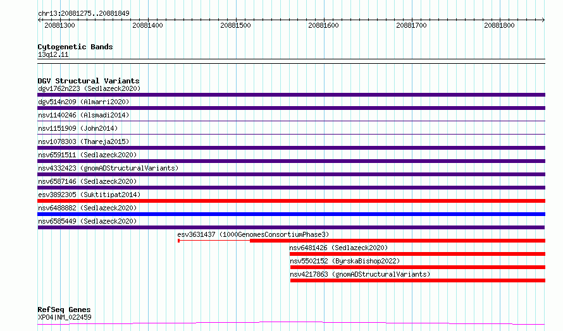Click the blue bar under nsv6488882
The width and height of the screenshot is (563, 331).
[291, 214]
